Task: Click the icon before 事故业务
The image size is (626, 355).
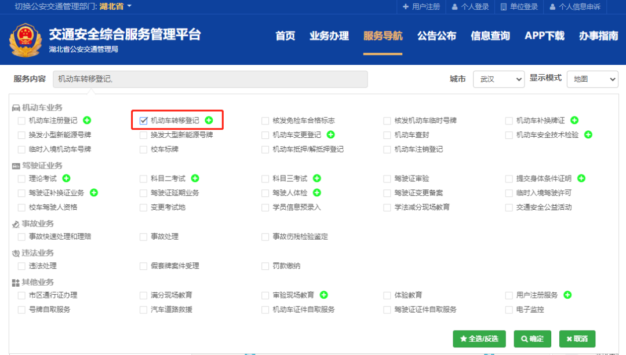Action: click(16, 224)
